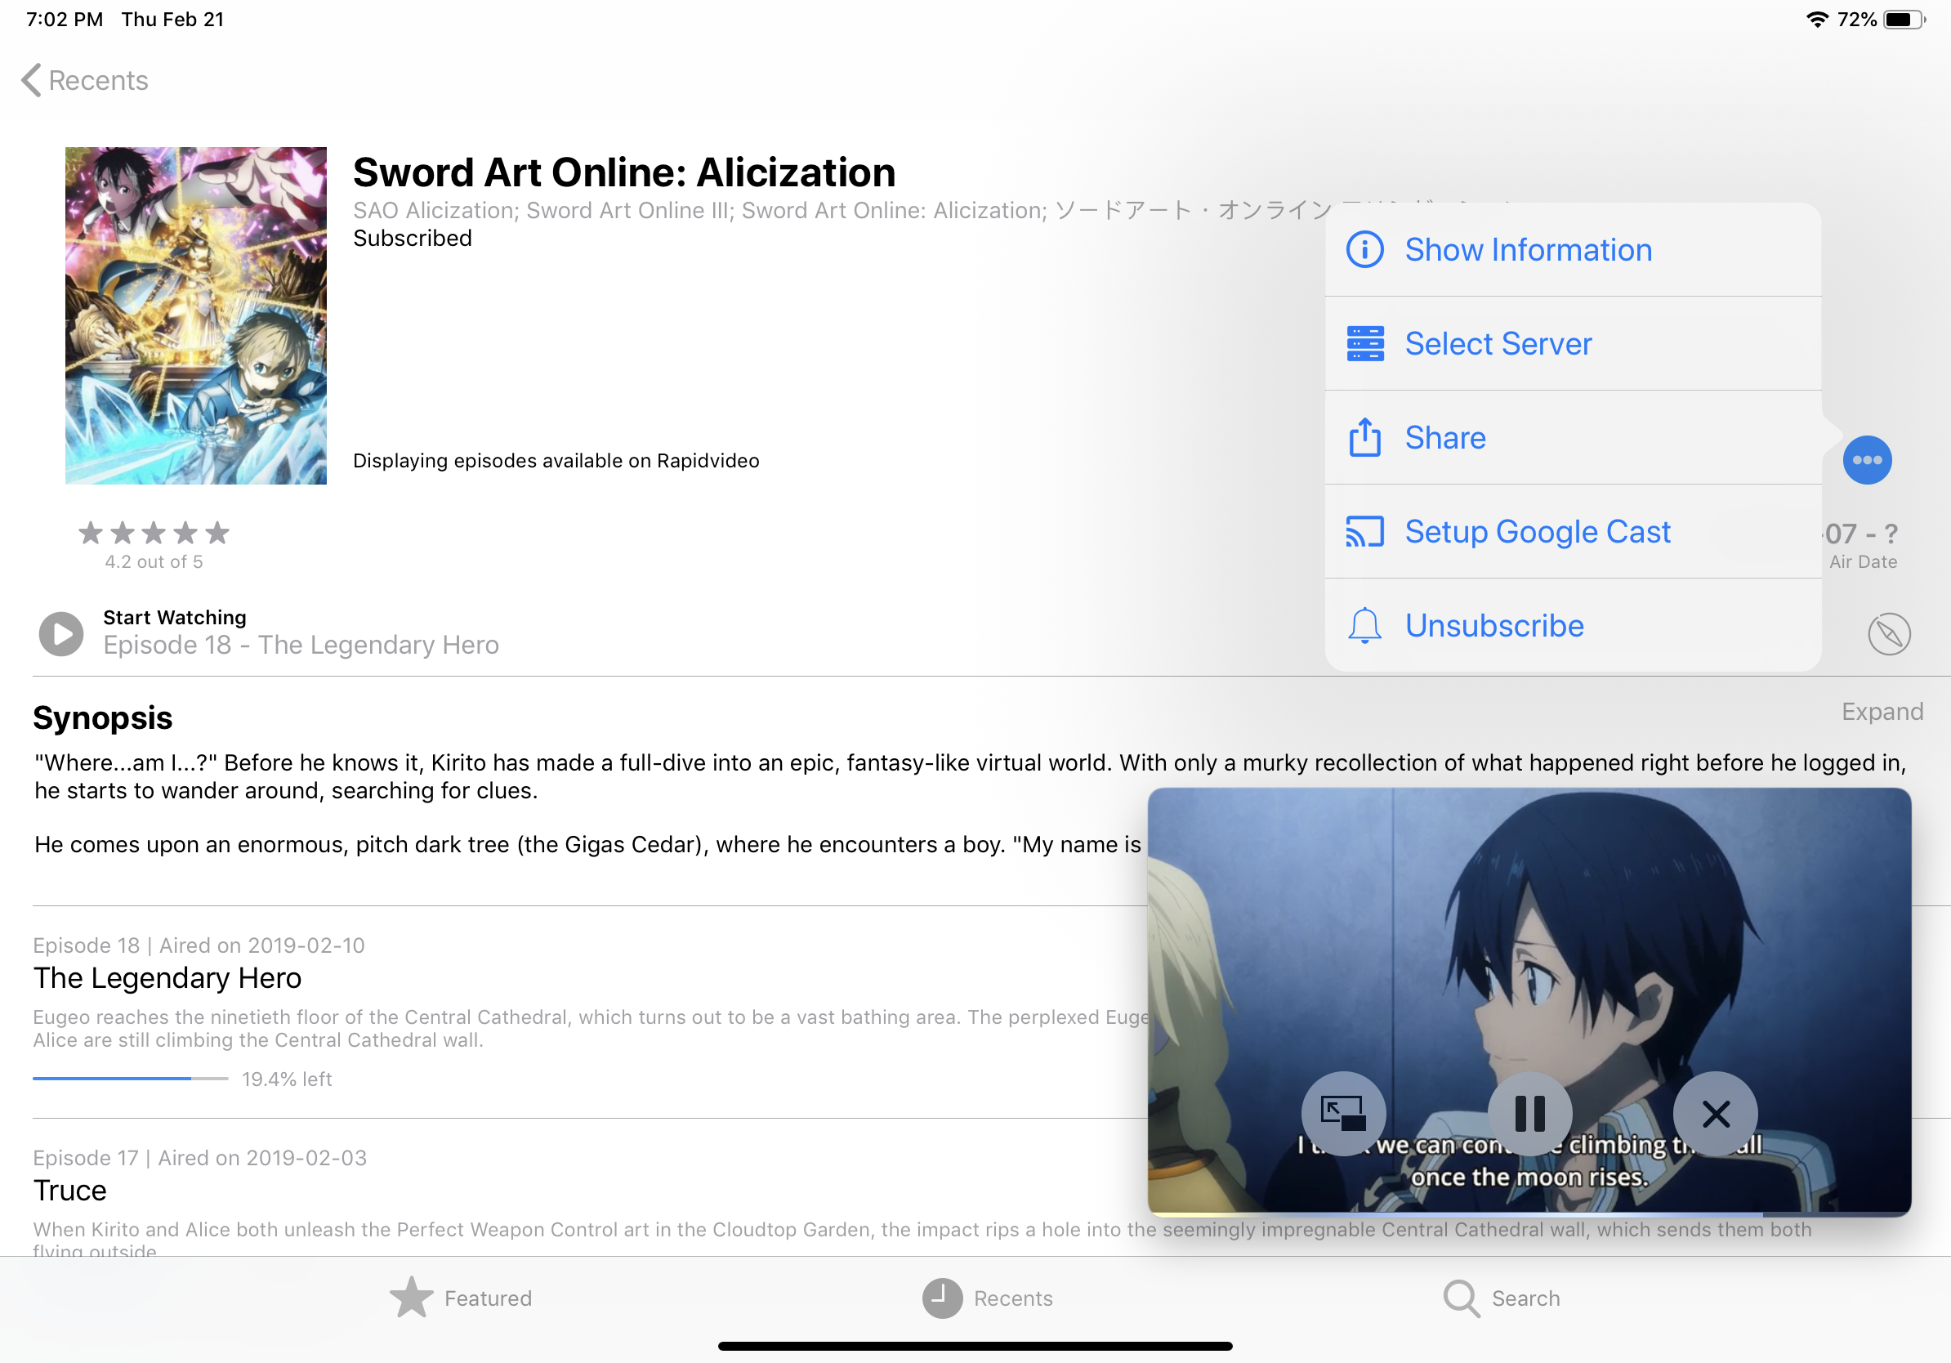The width and height of the screenshot is (1951, 1363).
Task: Switch to the Search tab
Action: (x=1502, y=1298)
